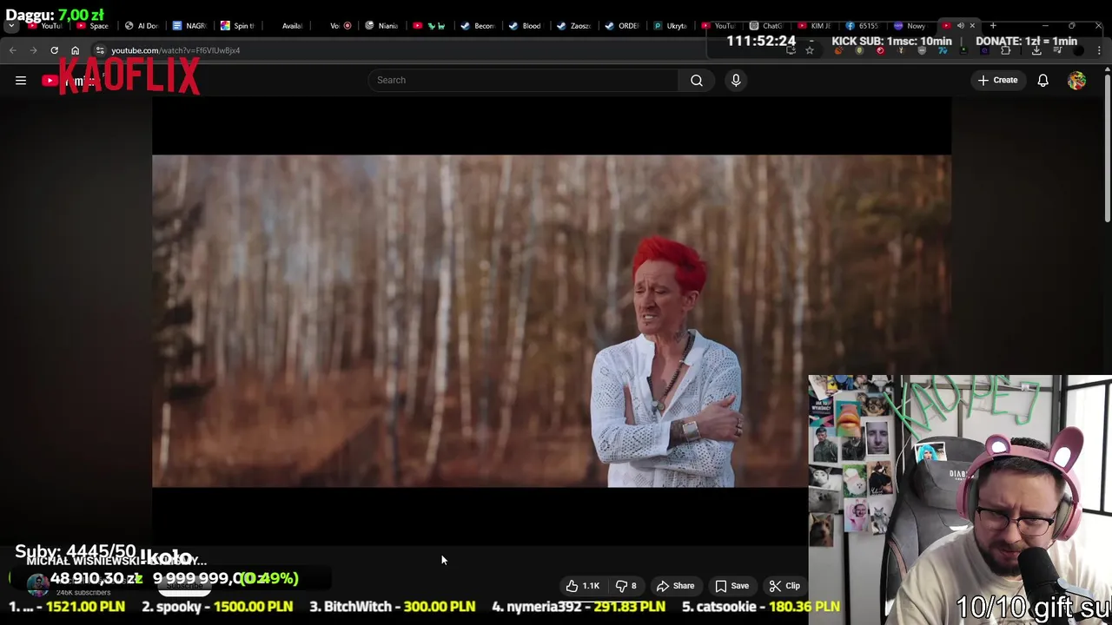Screen dimensions: 1112x625
Task: Switch to the ChatG tab
Action: pyautogui.click(x=766, y=26)
